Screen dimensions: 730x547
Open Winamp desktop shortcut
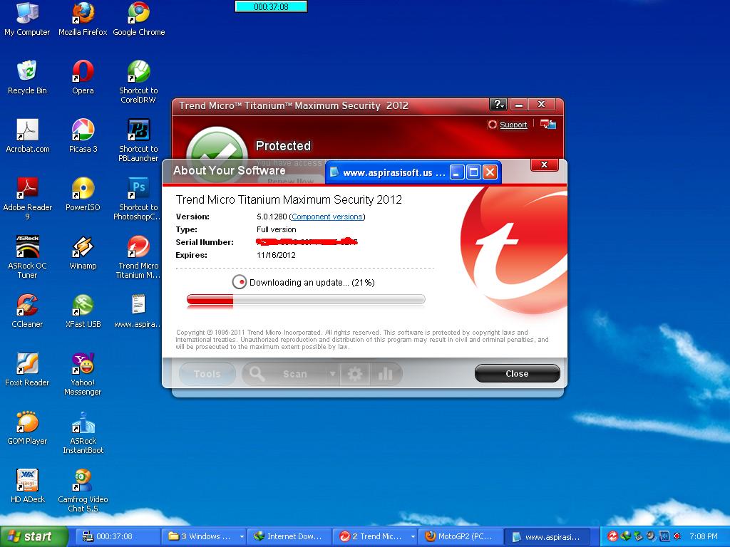[x=83, y=253]
